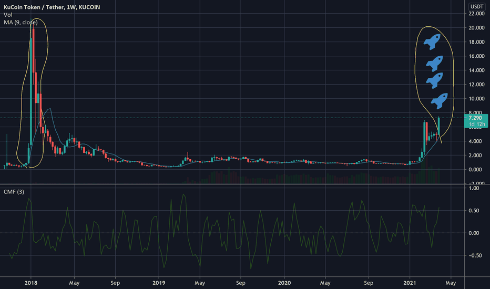Click the 10.000 price axis label
Image resolution: width=490 pixels, height=289 pixels.
[476, 99]
